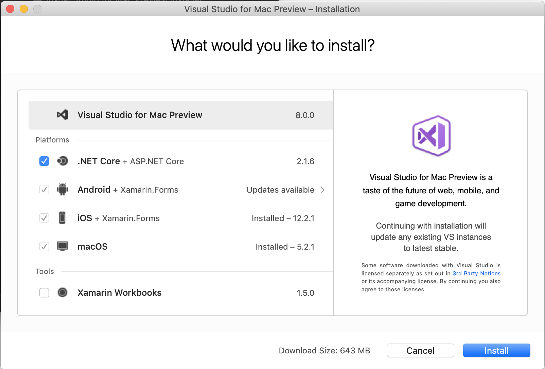Click the macOS monitor platform icon

63,247
